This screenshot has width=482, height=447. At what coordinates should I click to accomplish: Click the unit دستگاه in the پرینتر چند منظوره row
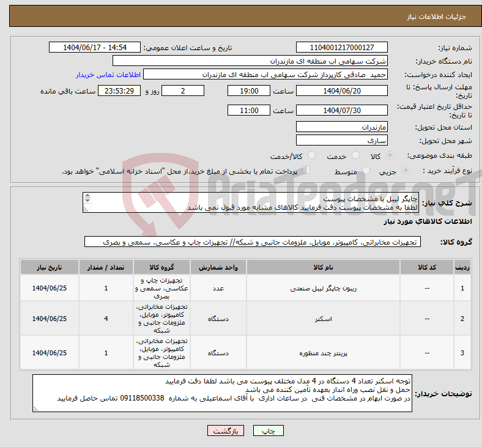[218, 353]
